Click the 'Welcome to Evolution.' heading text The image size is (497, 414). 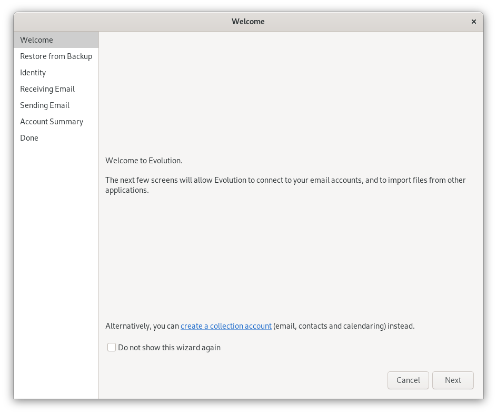[x=144, y=161]
